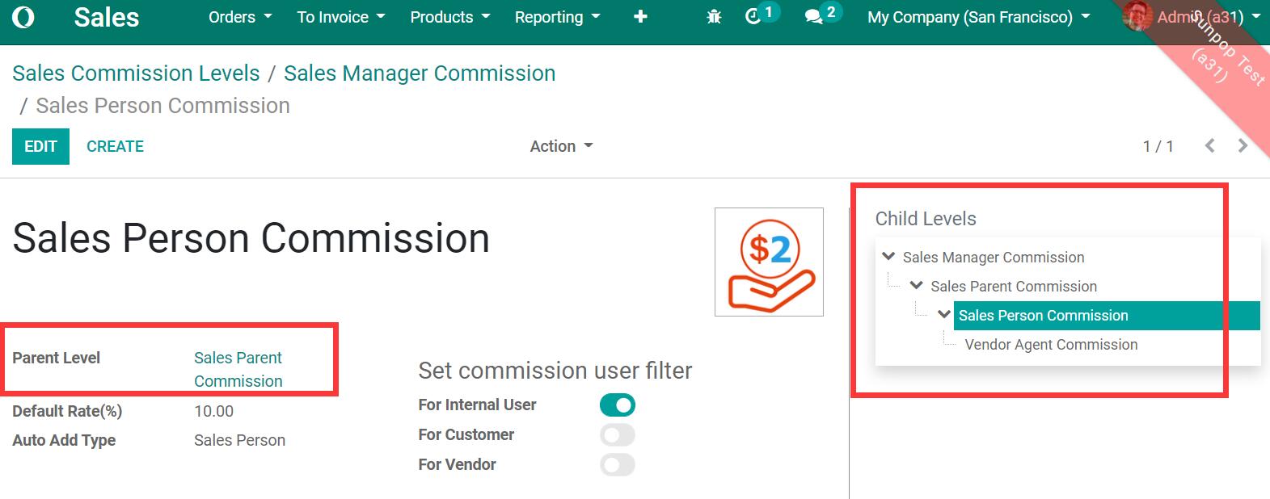Enable the For Customer toggle
Image resolution: width=1270 pixels, height=499 pixels.
click(x=618, y=435)
